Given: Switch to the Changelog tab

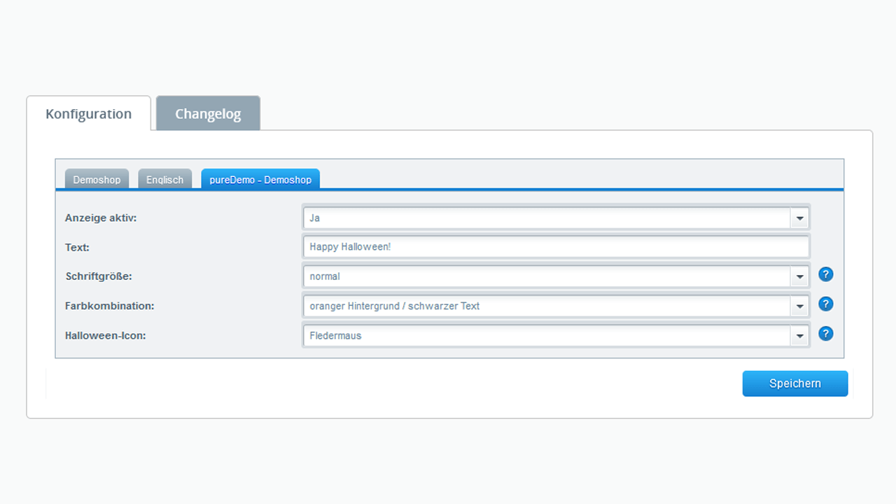Looking at the screenshot, I should tap(208, 113).
